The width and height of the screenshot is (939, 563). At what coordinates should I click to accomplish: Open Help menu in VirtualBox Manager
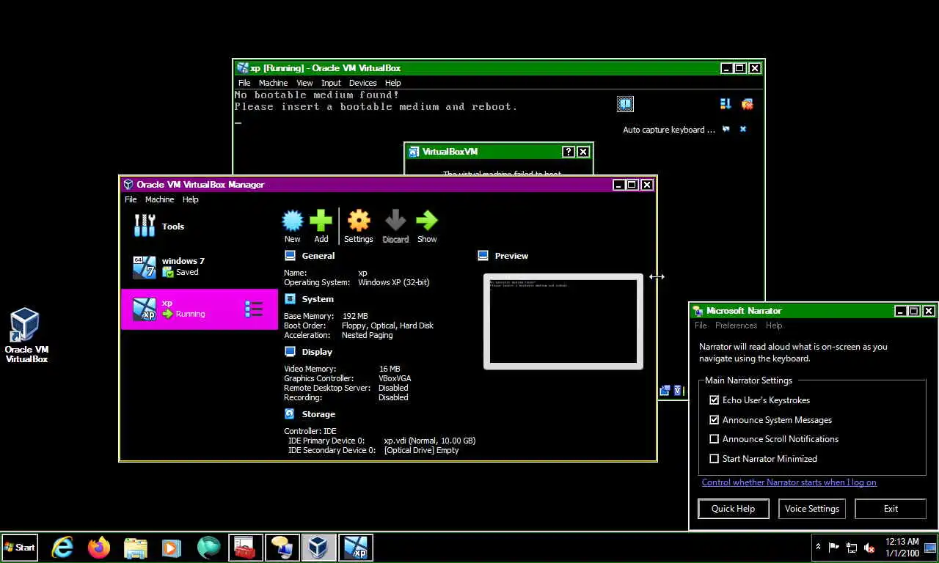tap(190, 199)
